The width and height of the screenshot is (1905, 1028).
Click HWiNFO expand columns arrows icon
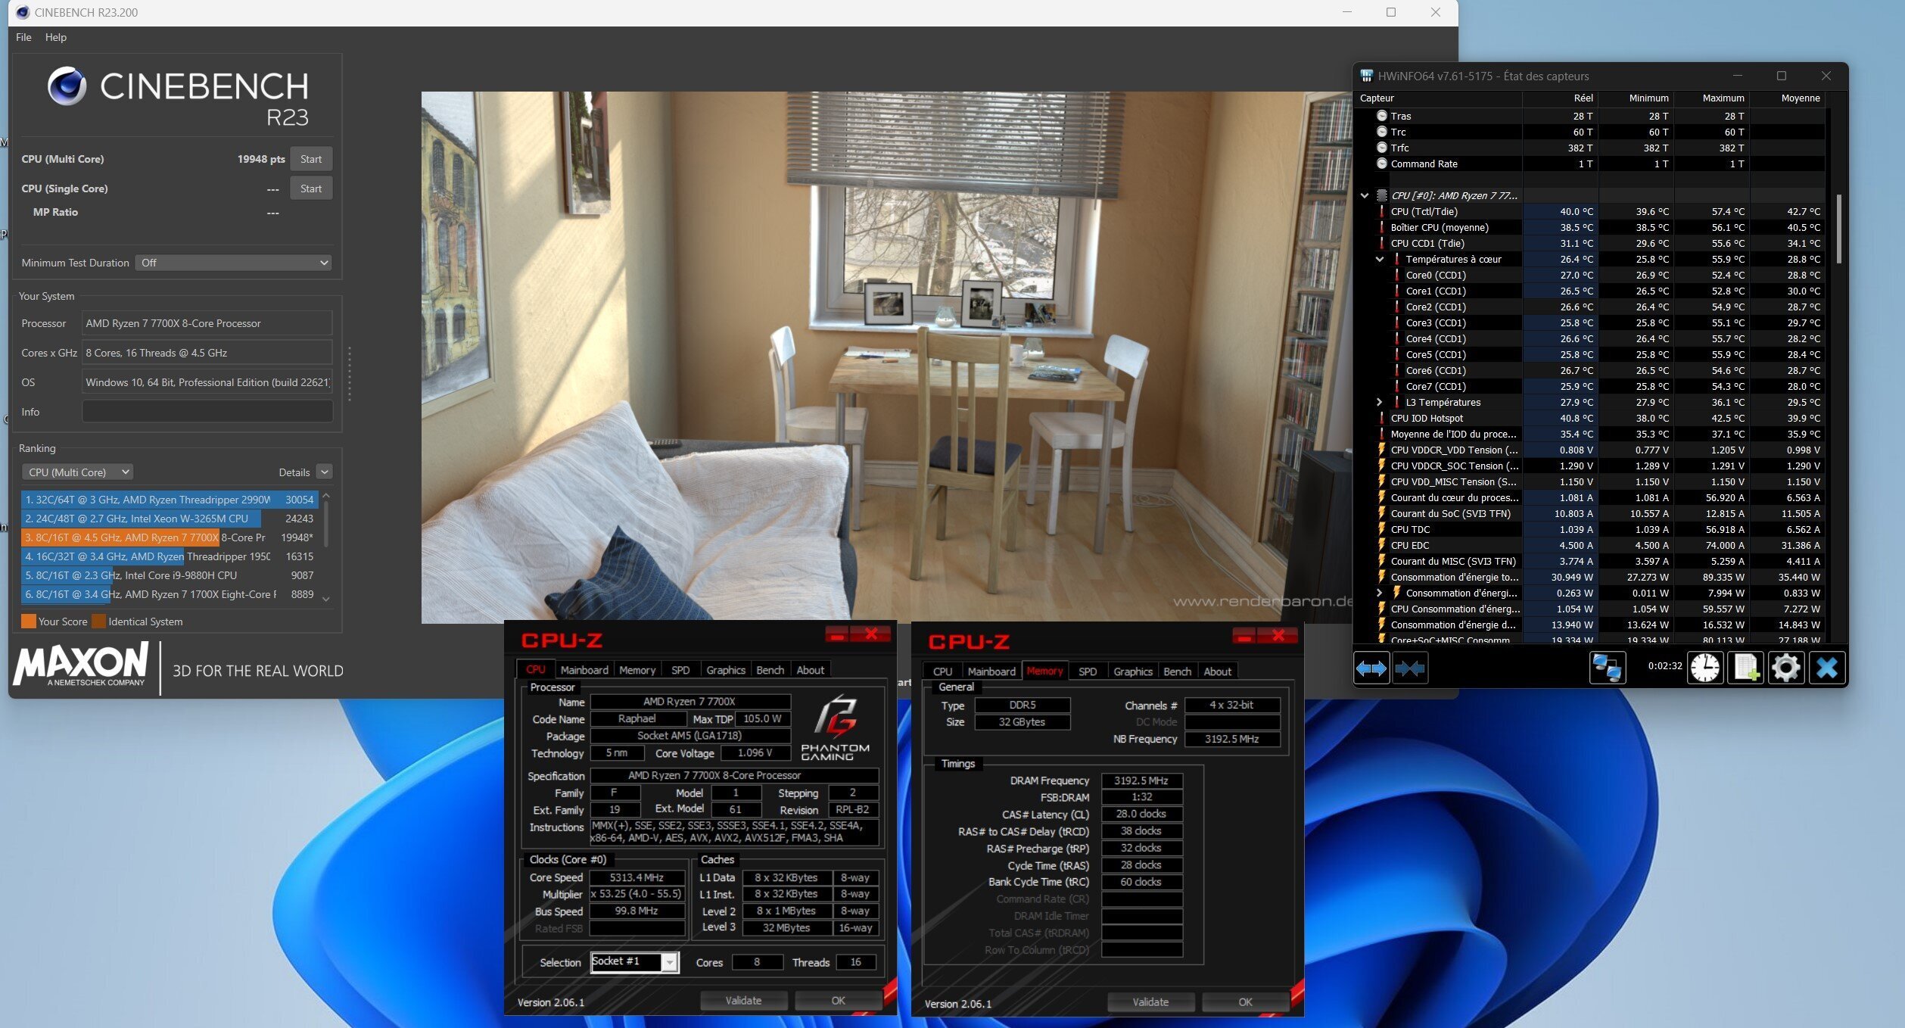(x=1371, y=668)
